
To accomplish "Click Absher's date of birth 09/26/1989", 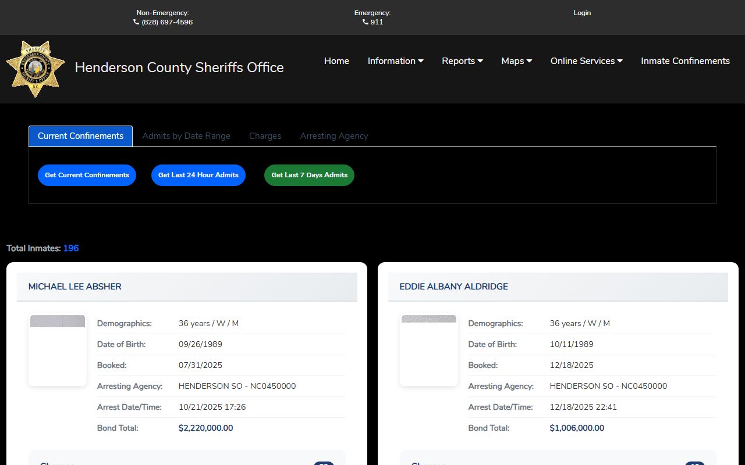I will (x=200, y=344).
